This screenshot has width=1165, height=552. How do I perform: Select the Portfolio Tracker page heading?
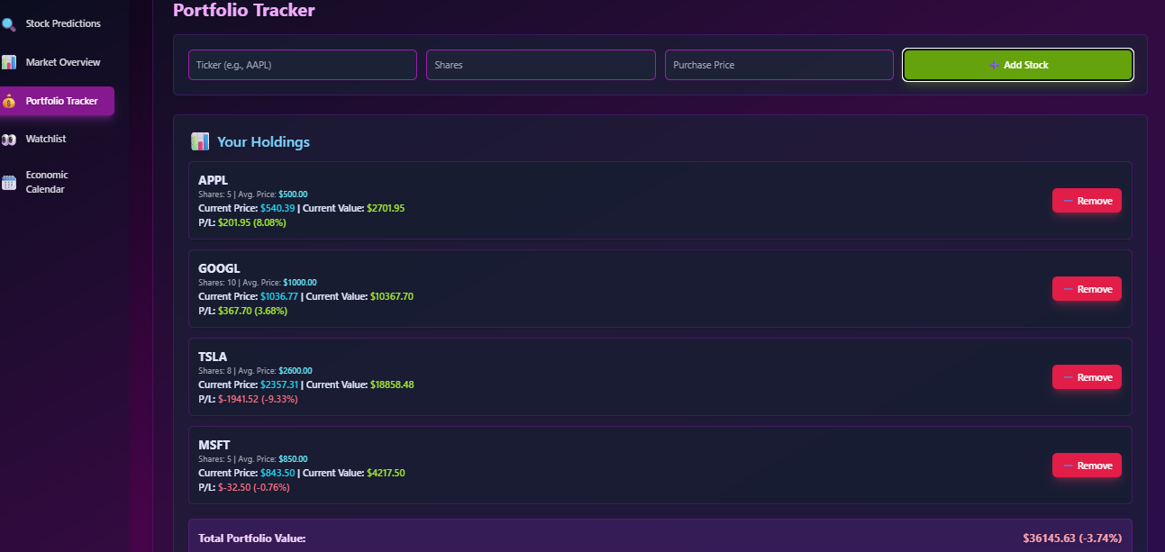tap(243, 10)
